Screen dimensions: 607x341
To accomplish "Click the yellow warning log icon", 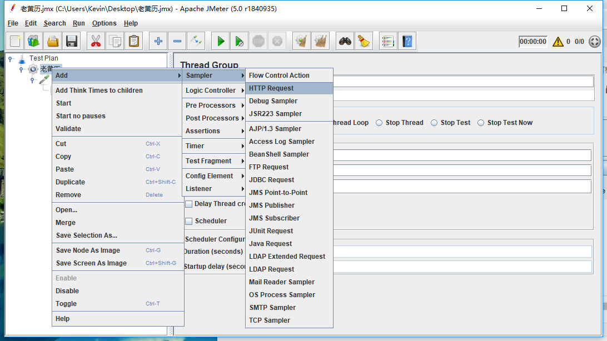I will click(x=558, y=41).
